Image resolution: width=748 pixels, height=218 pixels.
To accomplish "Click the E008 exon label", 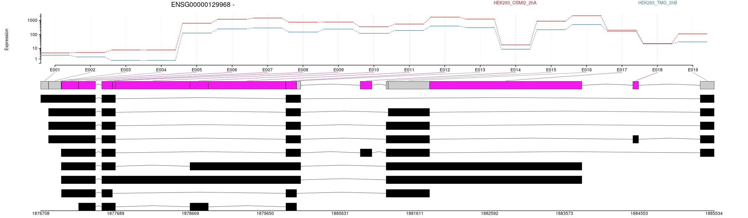I will pyautogui.click(x=303, y=70).
